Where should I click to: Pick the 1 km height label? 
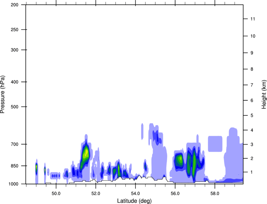click(x=252, y=172)
